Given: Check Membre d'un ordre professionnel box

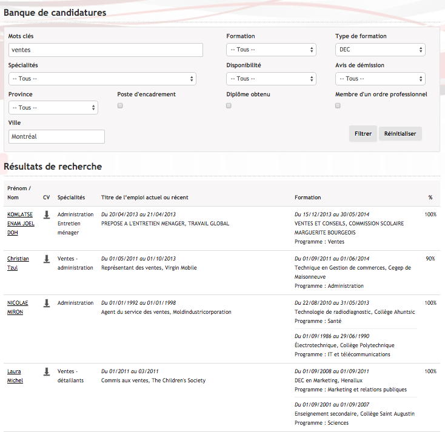Looking at the screenshot, I should 338,105.
